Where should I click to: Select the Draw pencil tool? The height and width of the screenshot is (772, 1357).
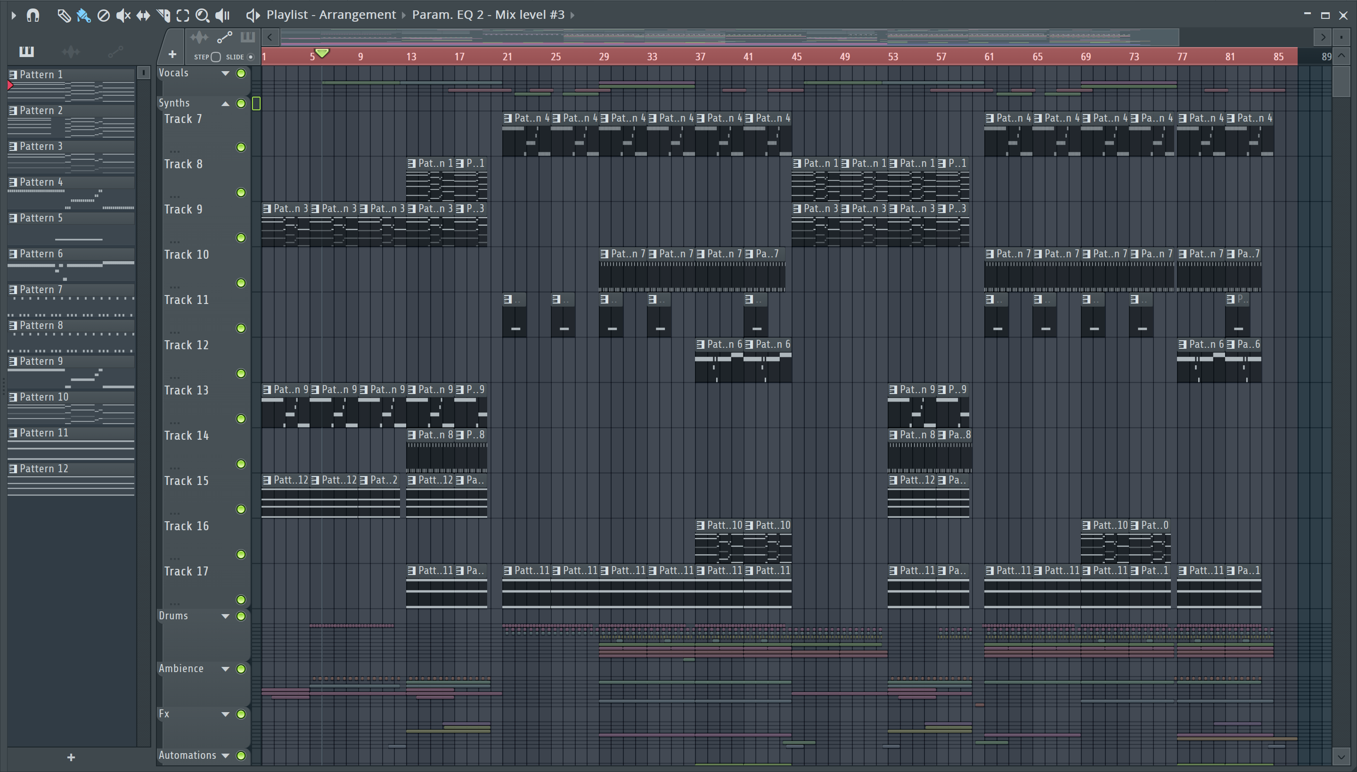(64, 16)
